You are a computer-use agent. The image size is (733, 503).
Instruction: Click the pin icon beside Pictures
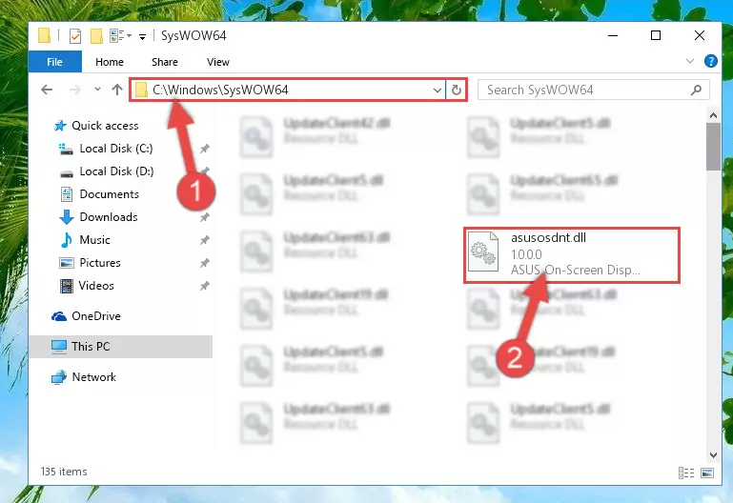(x=204, y=264)
